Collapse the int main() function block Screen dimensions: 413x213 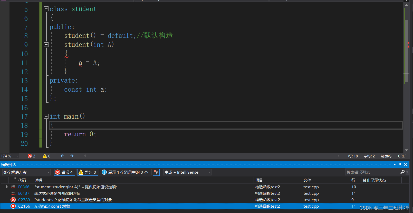[x=46, y=116]
